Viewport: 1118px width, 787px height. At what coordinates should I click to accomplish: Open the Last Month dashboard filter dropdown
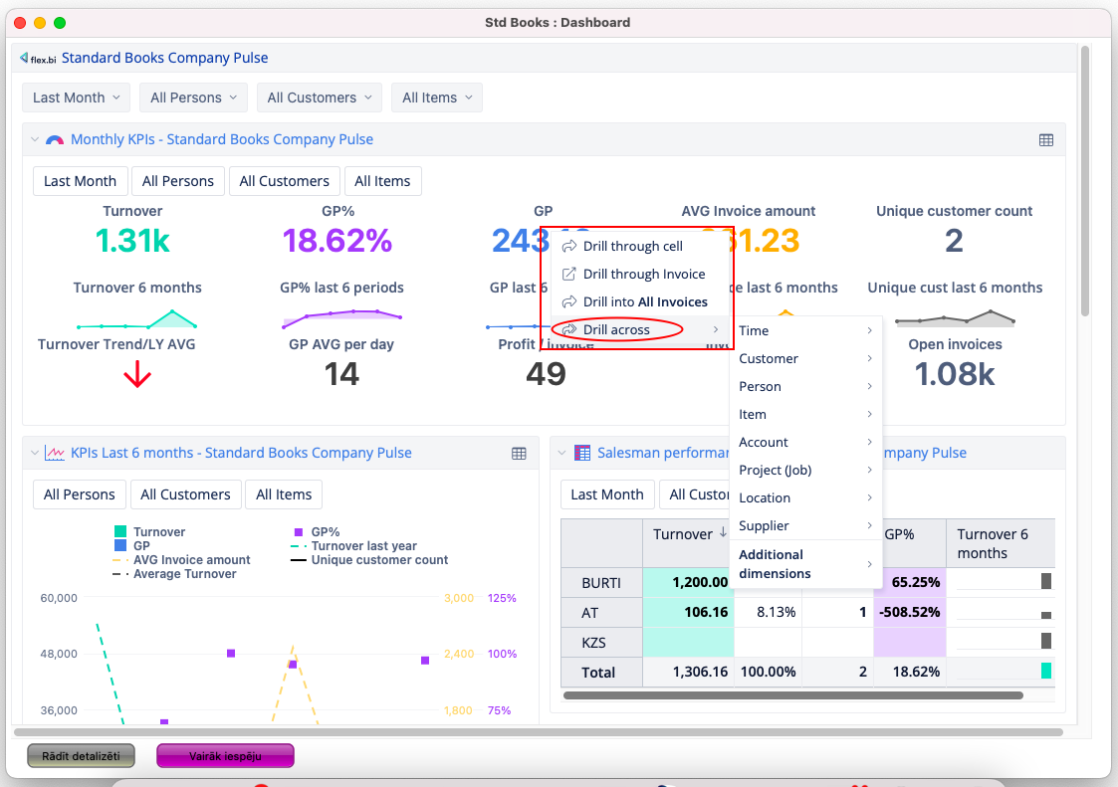click(76, 98)
